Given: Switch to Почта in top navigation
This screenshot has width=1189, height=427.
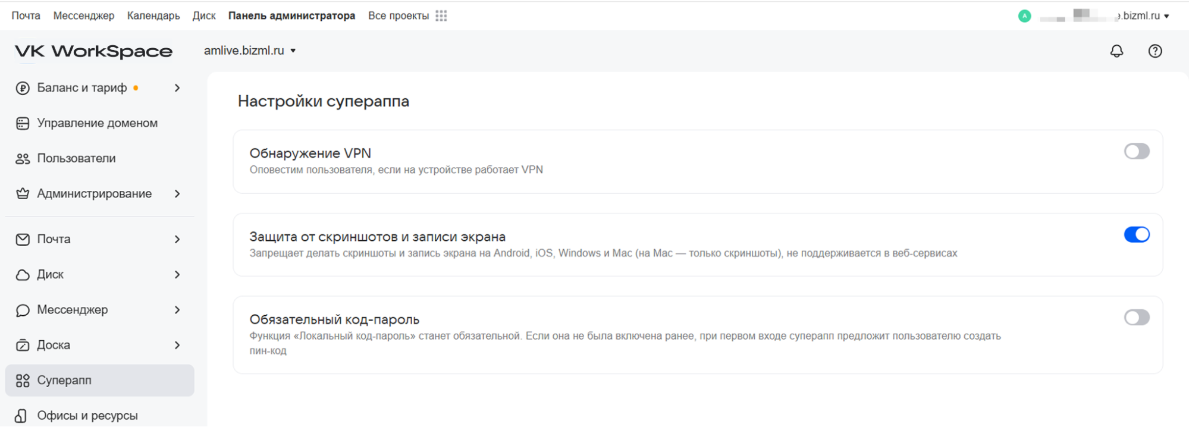Looking at the screenshot, I should 26,16.
